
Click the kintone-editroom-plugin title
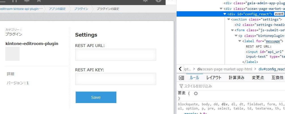(32, 44)
